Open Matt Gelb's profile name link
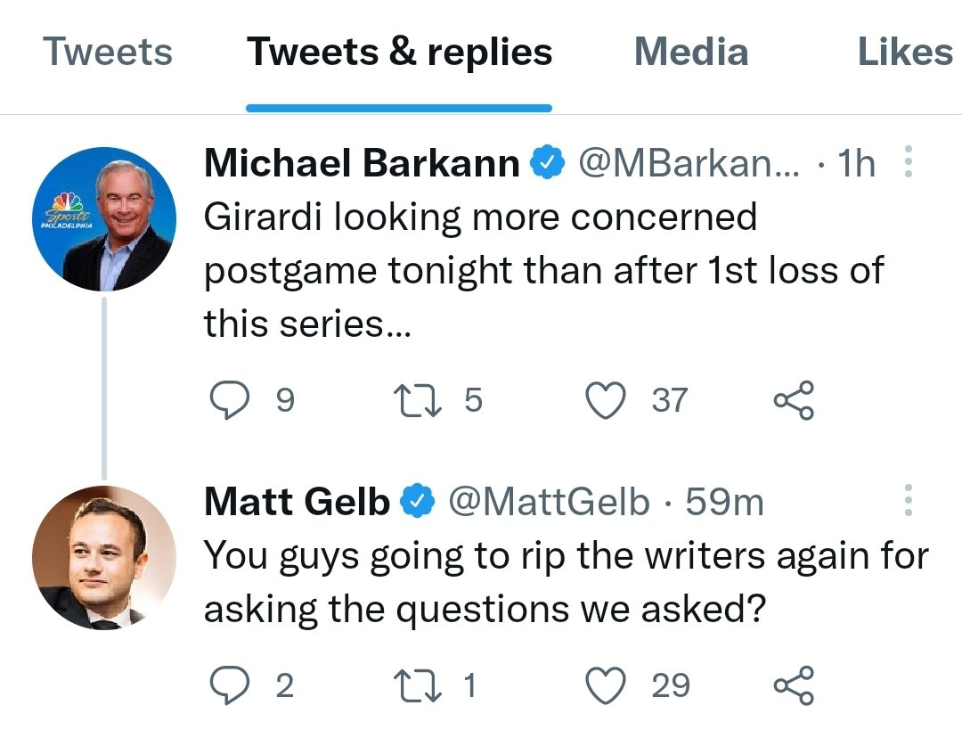 297,502
